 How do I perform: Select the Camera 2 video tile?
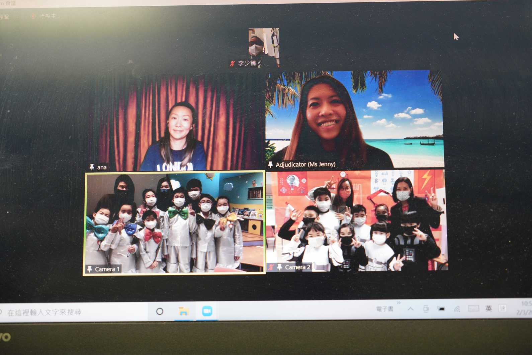tap(357, 220)
